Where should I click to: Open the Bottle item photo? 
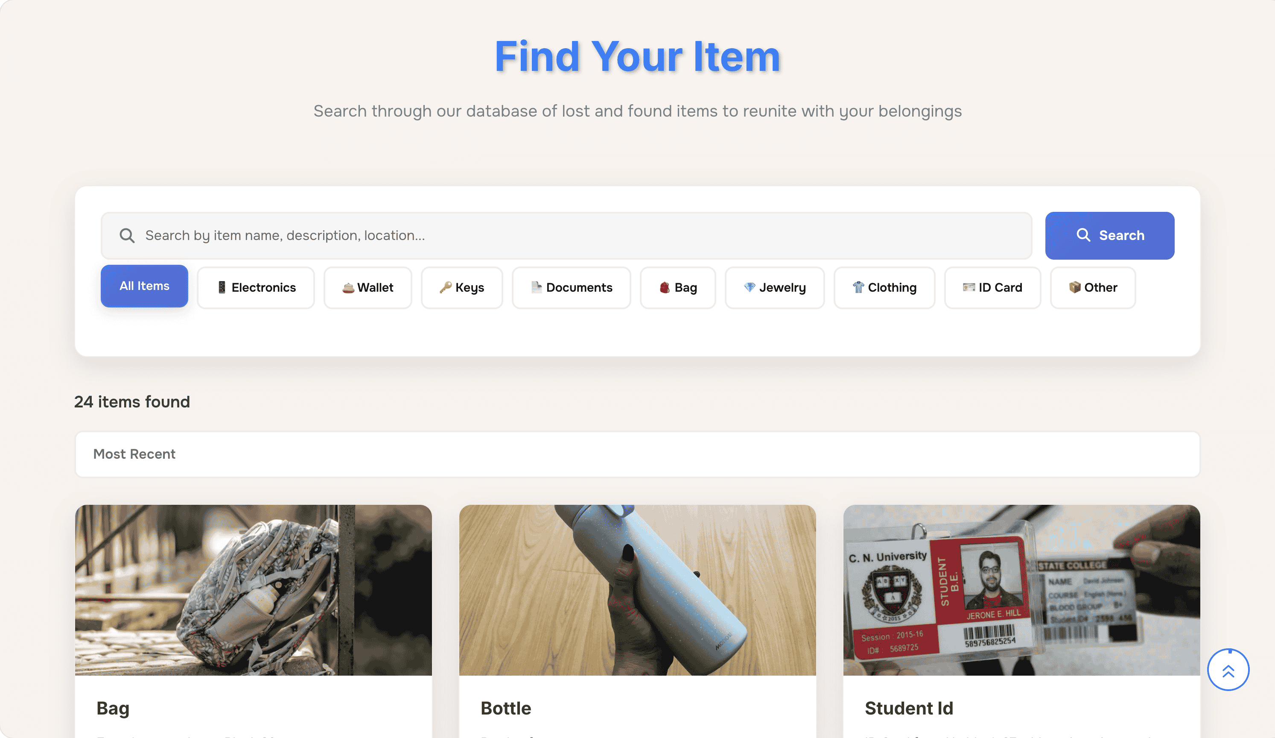coord(638,590)
